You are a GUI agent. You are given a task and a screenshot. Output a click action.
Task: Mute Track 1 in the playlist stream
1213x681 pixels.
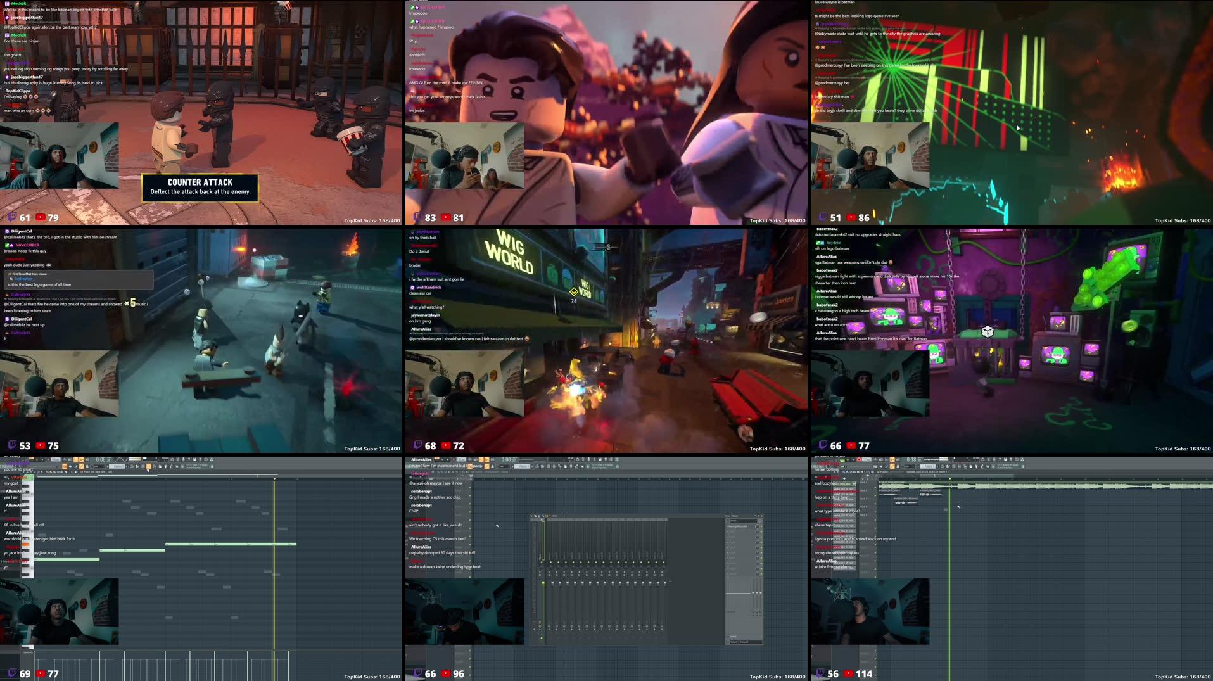click(875, 488)
